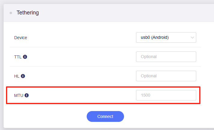This screenshot has height=130, width=214.
Task: Click the TTL label text
Action: (x=18, y=57)
